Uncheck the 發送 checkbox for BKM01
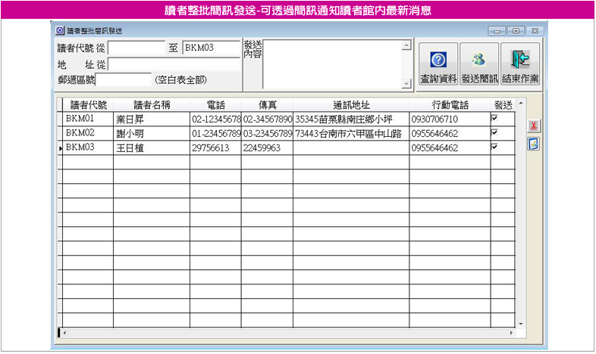Viewport: 596px width, 354px height. click(494, 119)
